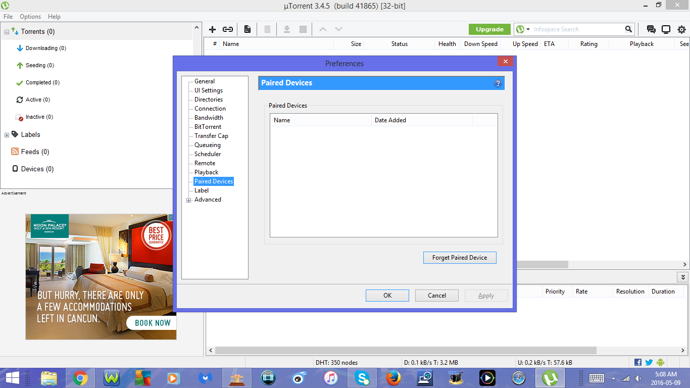Expand the Labels tree node
Image resolution: width=690 pixels, height=388 pixels.
(7, 135)
